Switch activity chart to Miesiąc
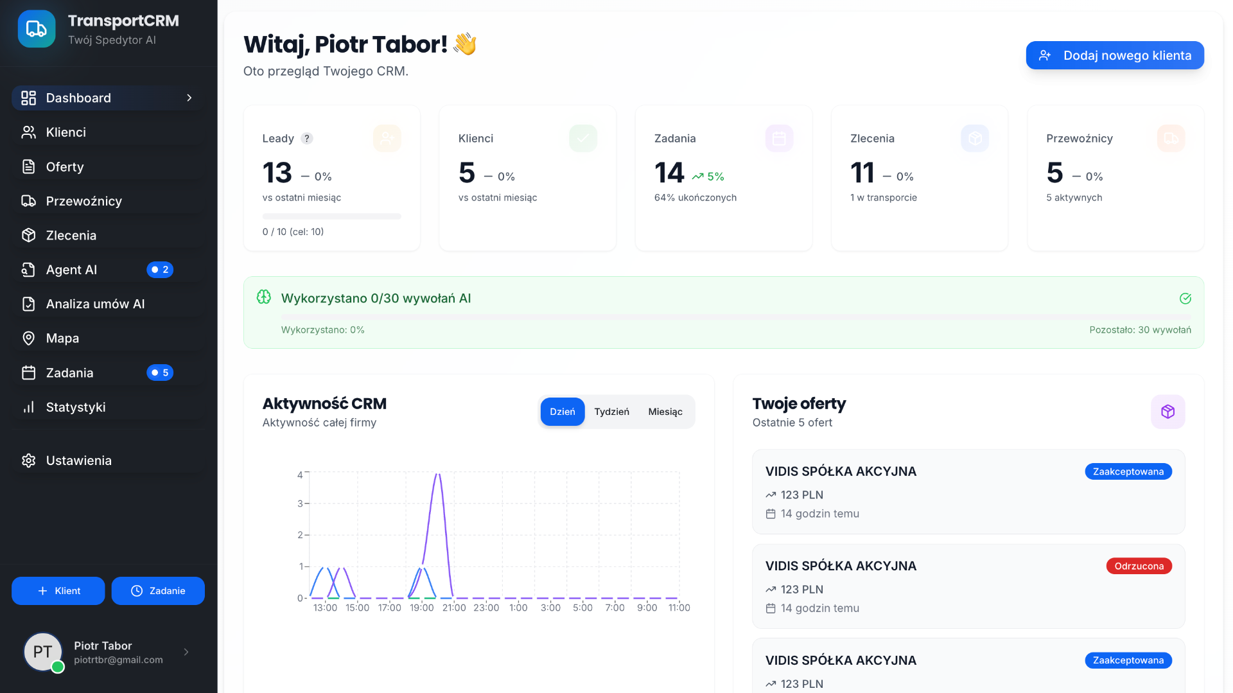Viewport: 1233px width, 693px height. click(665, 412)
